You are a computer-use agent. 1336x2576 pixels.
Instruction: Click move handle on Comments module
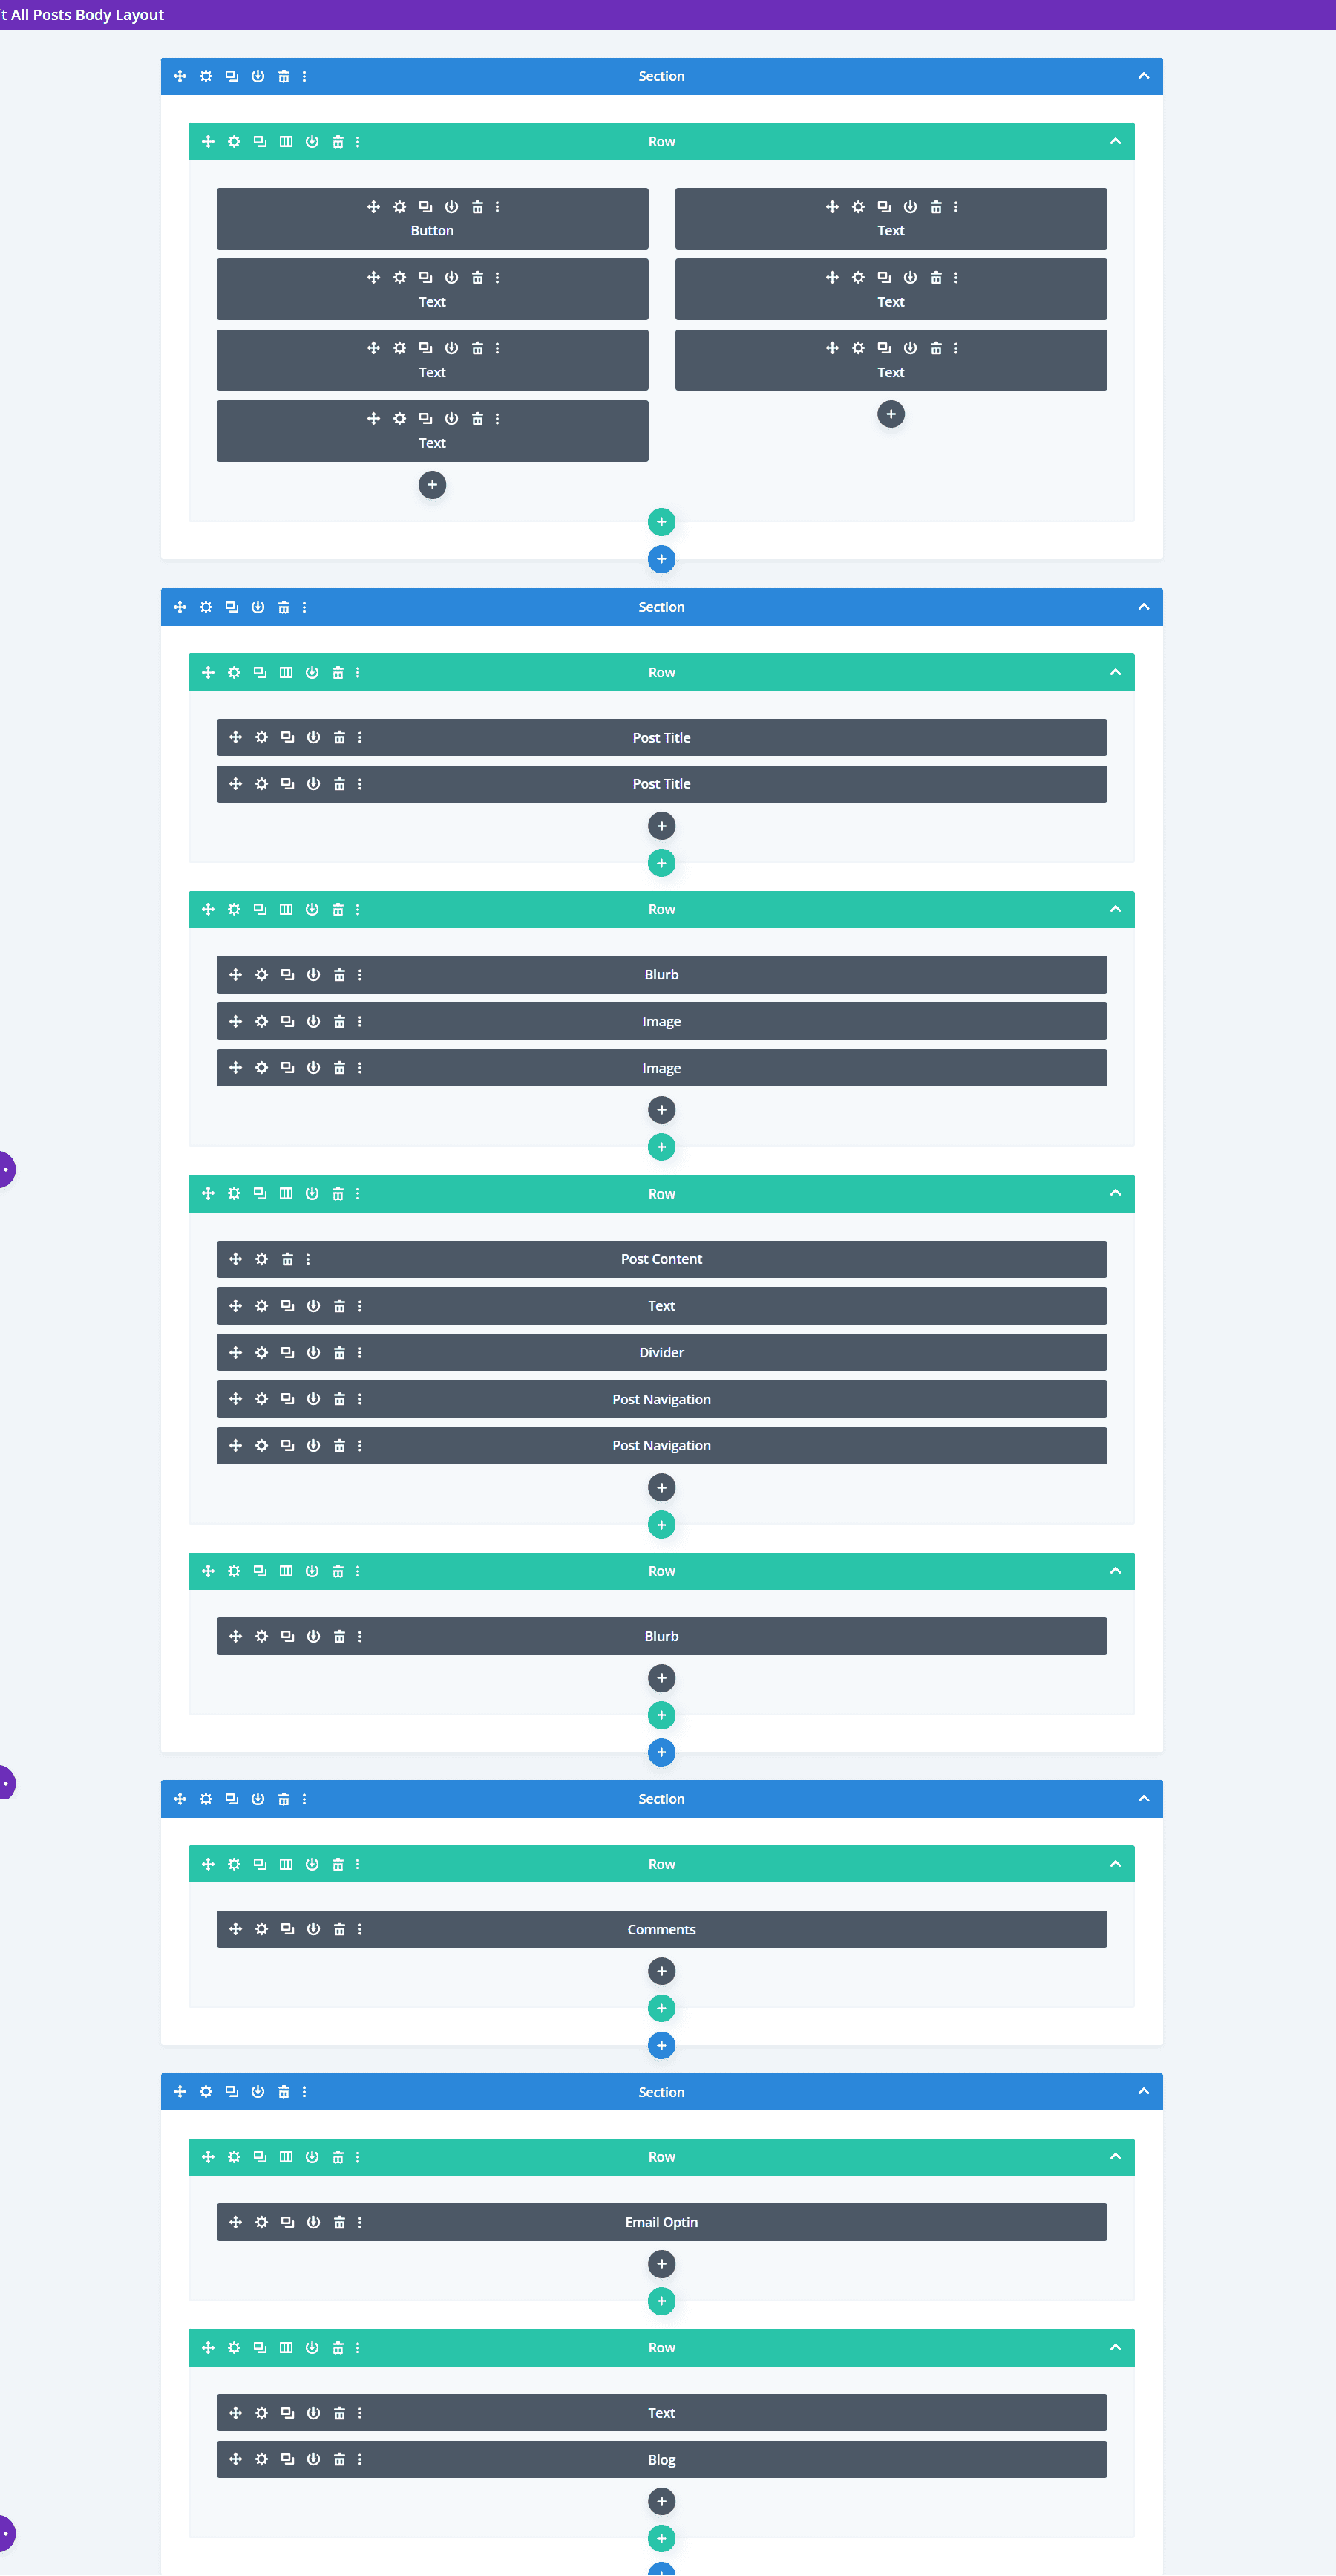[236, 1929]
